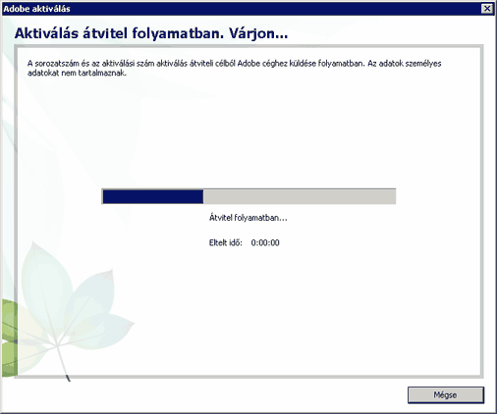The image size is (497, 414).
Task: Click the 0:00:00 elapsed time value
Action: pos(265,242)
